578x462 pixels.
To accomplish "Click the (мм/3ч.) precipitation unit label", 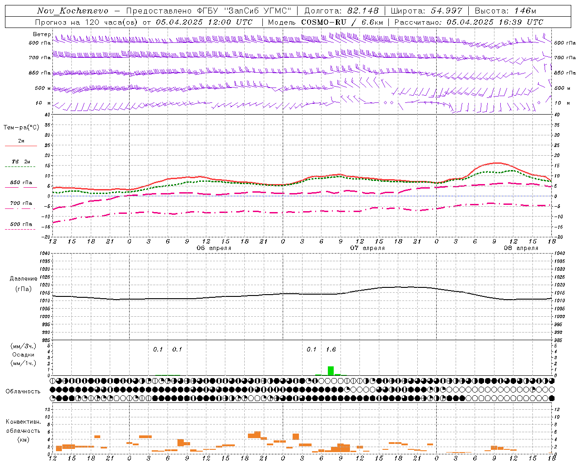I will pos(23,346).
